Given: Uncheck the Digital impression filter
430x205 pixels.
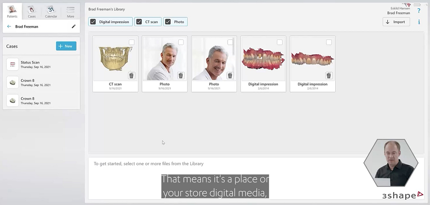Looking at the screenshot, I should 93,22.
